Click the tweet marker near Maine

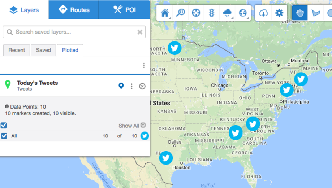pyautogui.click(x=301, y=79)
